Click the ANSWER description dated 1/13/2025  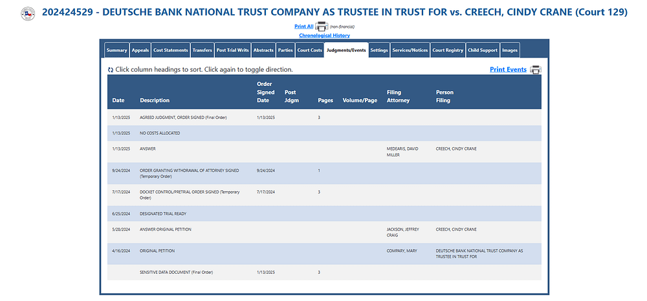(148, 149)
